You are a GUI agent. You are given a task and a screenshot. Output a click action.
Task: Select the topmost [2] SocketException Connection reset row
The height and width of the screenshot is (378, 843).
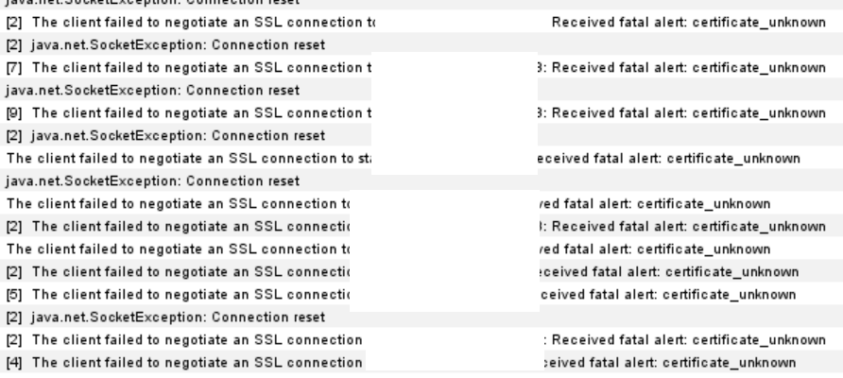(421, 45)
